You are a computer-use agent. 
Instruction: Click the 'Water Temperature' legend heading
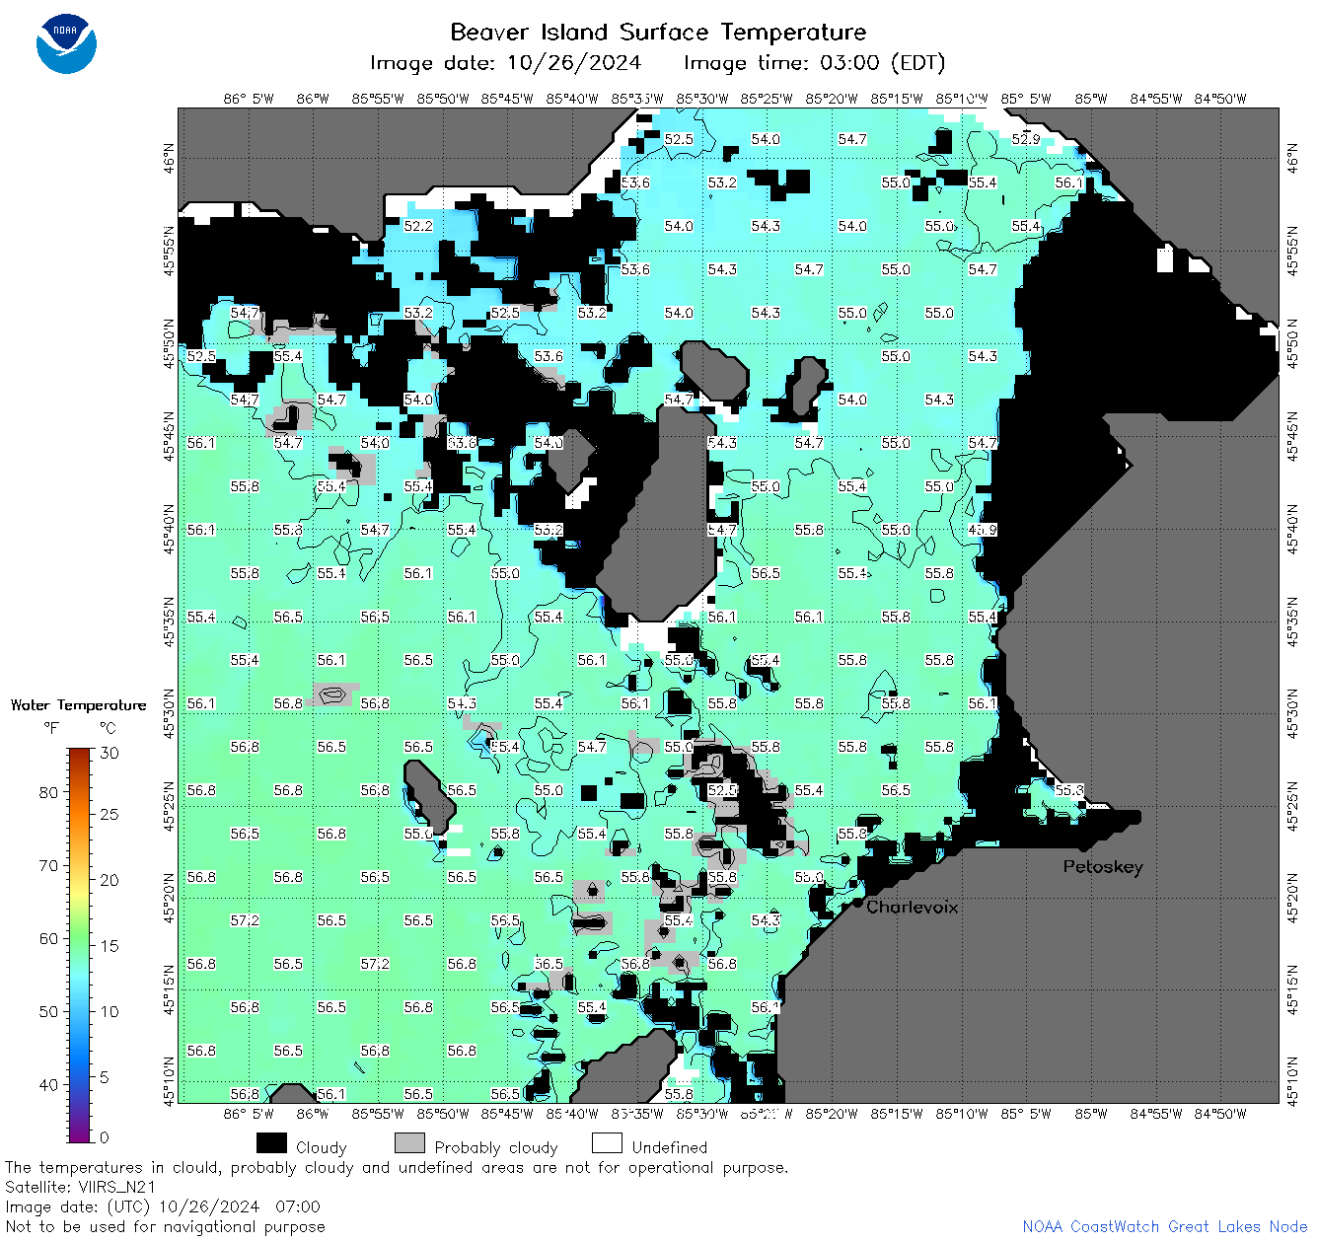78,704
